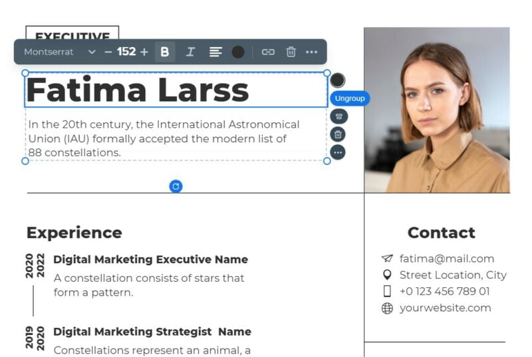Open group more options ellipsis
This screenshot has width=532, height=357.
pyautogui.click(x=338, y=152)
